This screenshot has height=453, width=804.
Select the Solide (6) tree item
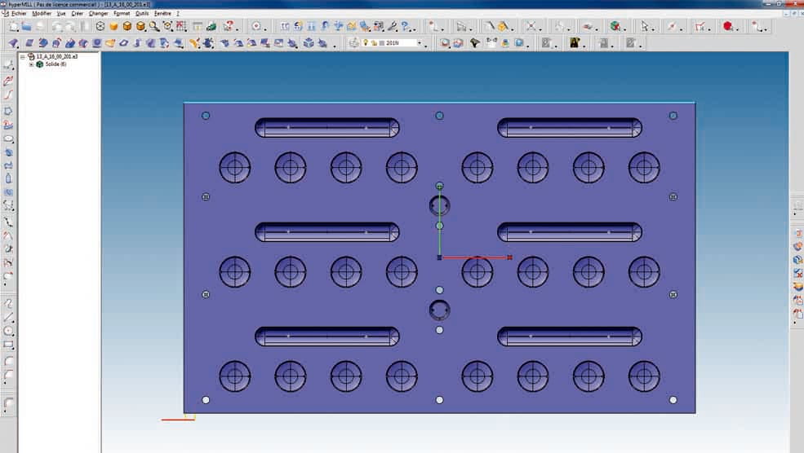tap(56, 64)
